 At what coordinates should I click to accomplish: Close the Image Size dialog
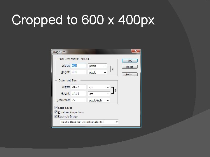[x=136, y=51]
